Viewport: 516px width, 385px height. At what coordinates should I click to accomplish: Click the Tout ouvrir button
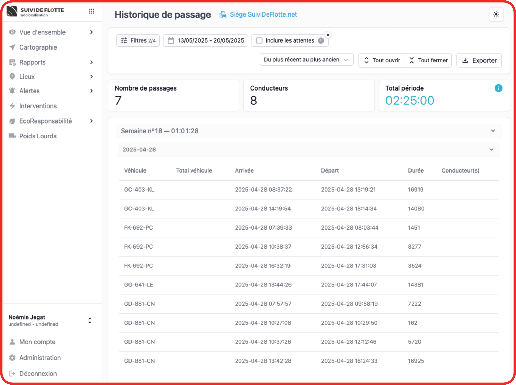click(381, 60)
